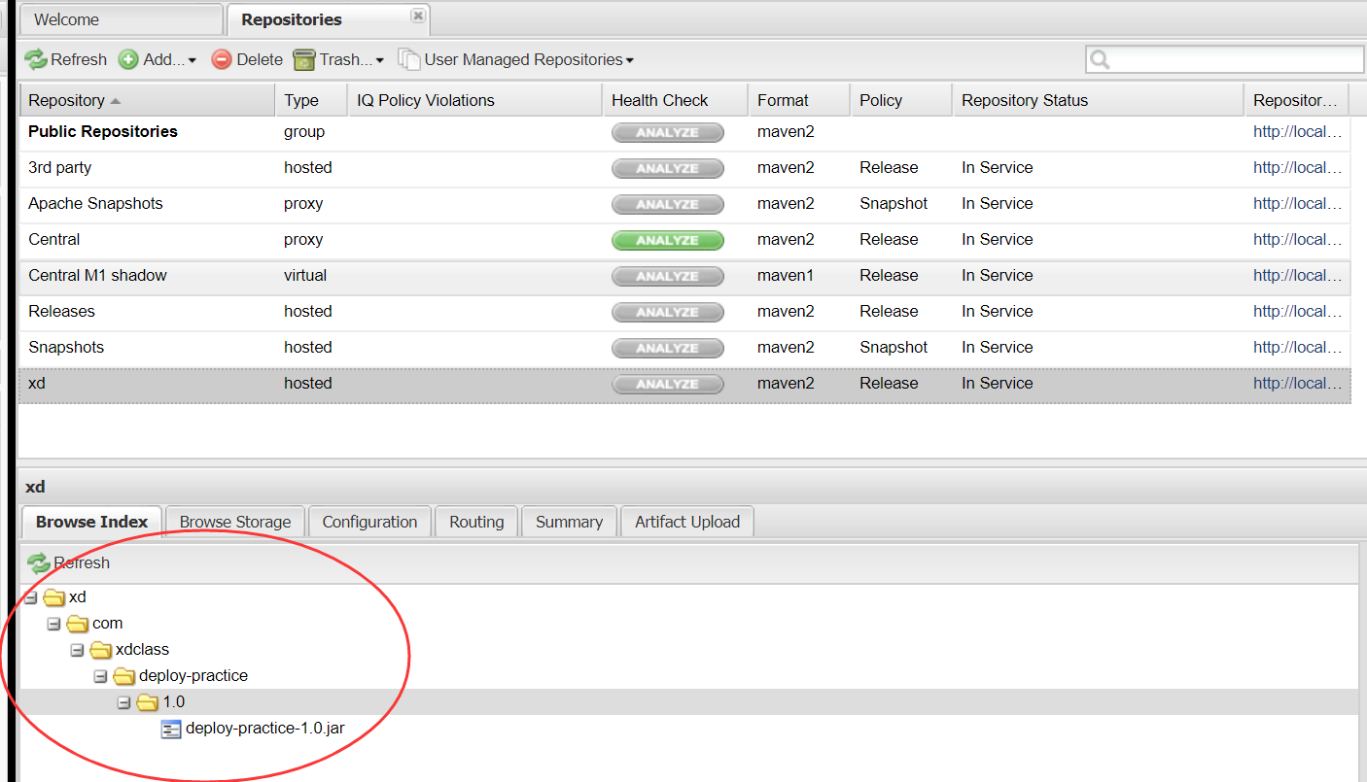Image resolution: width=1367 pixels, height=782 pixels.
Task: Open the Add dropdown arrow
Action: click(x=193, y=60)
